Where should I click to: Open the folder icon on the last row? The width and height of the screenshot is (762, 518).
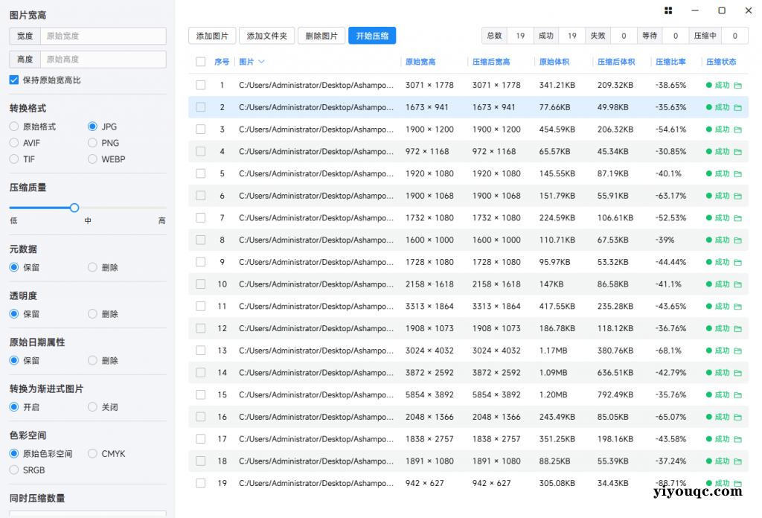[738, 483]
